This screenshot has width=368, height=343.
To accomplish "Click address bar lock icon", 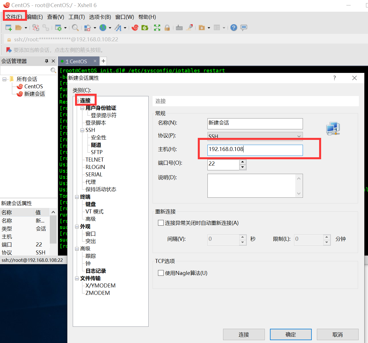I will [9, 40].
